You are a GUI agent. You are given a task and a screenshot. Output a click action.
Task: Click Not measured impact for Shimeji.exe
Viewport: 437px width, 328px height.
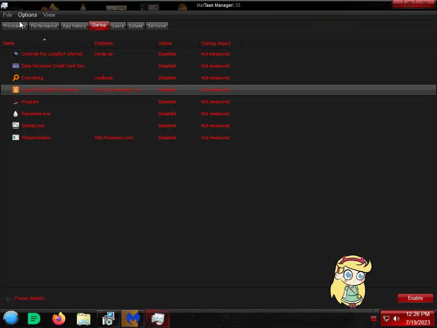pos(216,126)
